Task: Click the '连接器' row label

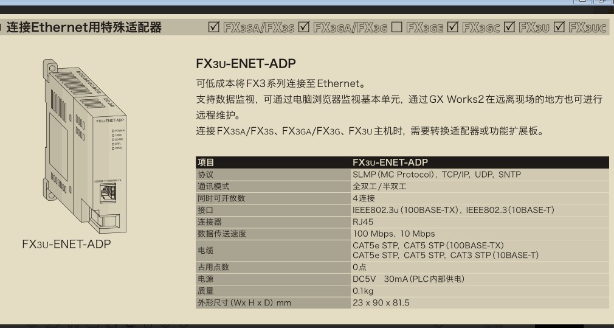Action: 274,222
